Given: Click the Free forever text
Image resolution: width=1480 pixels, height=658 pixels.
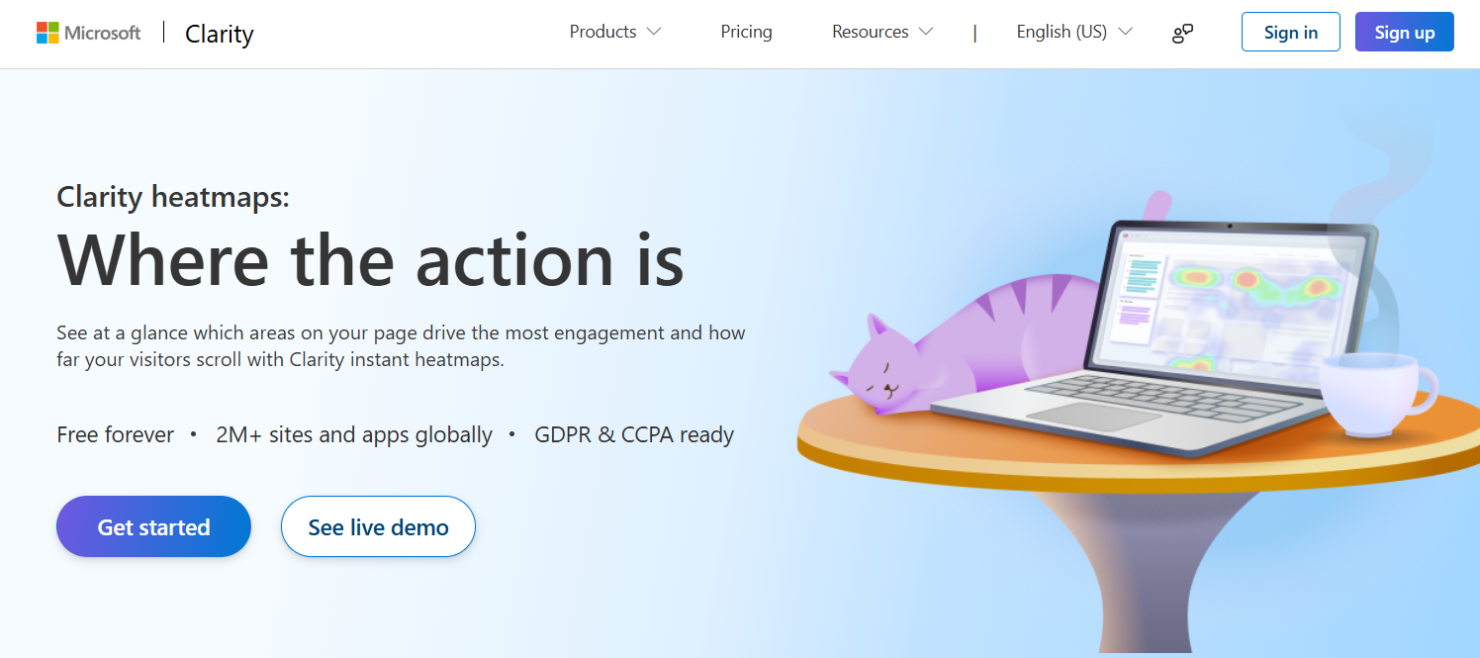Looking at the screenshot, I should click(115, 434).
